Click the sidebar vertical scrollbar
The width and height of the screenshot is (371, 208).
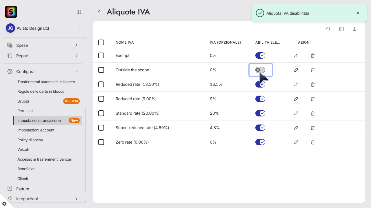coord(85,151)
